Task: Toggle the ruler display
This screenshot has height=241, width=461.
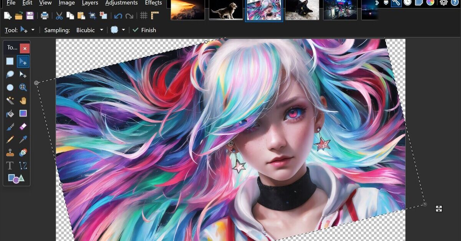Action: (155, 16)
